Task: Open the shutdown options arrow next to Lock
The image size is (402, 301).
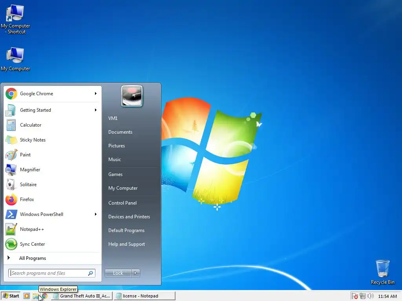Action: [x=135, y=273]
